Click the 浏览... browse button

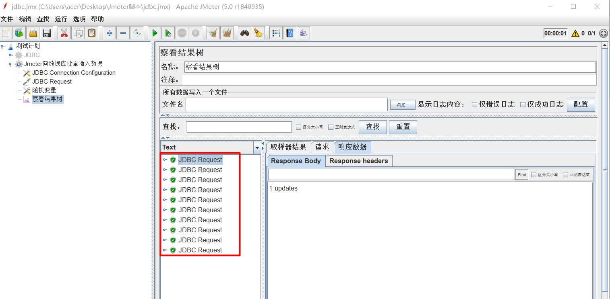pos(403,104)
